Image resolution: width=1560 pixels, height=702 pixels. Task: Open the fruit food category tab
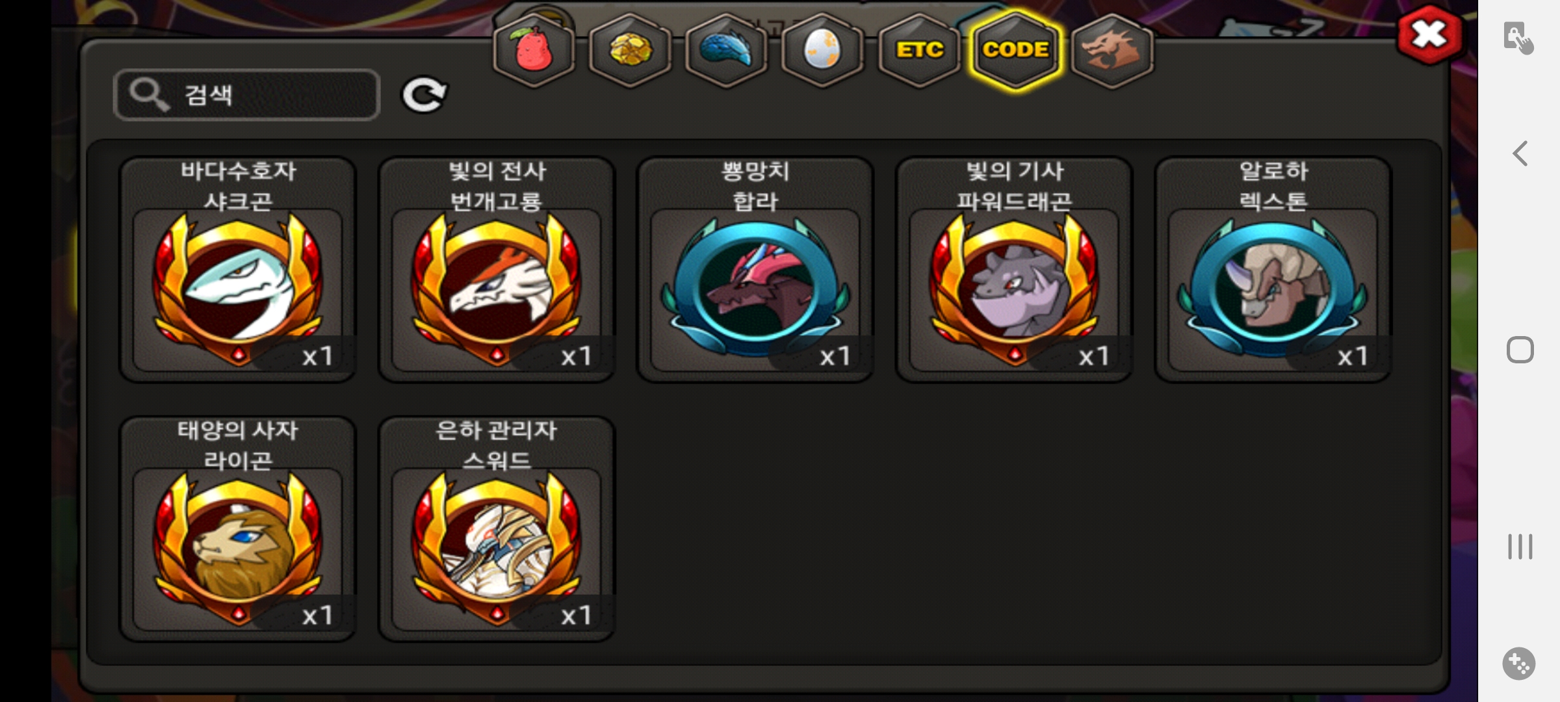(x=534, y=50)
